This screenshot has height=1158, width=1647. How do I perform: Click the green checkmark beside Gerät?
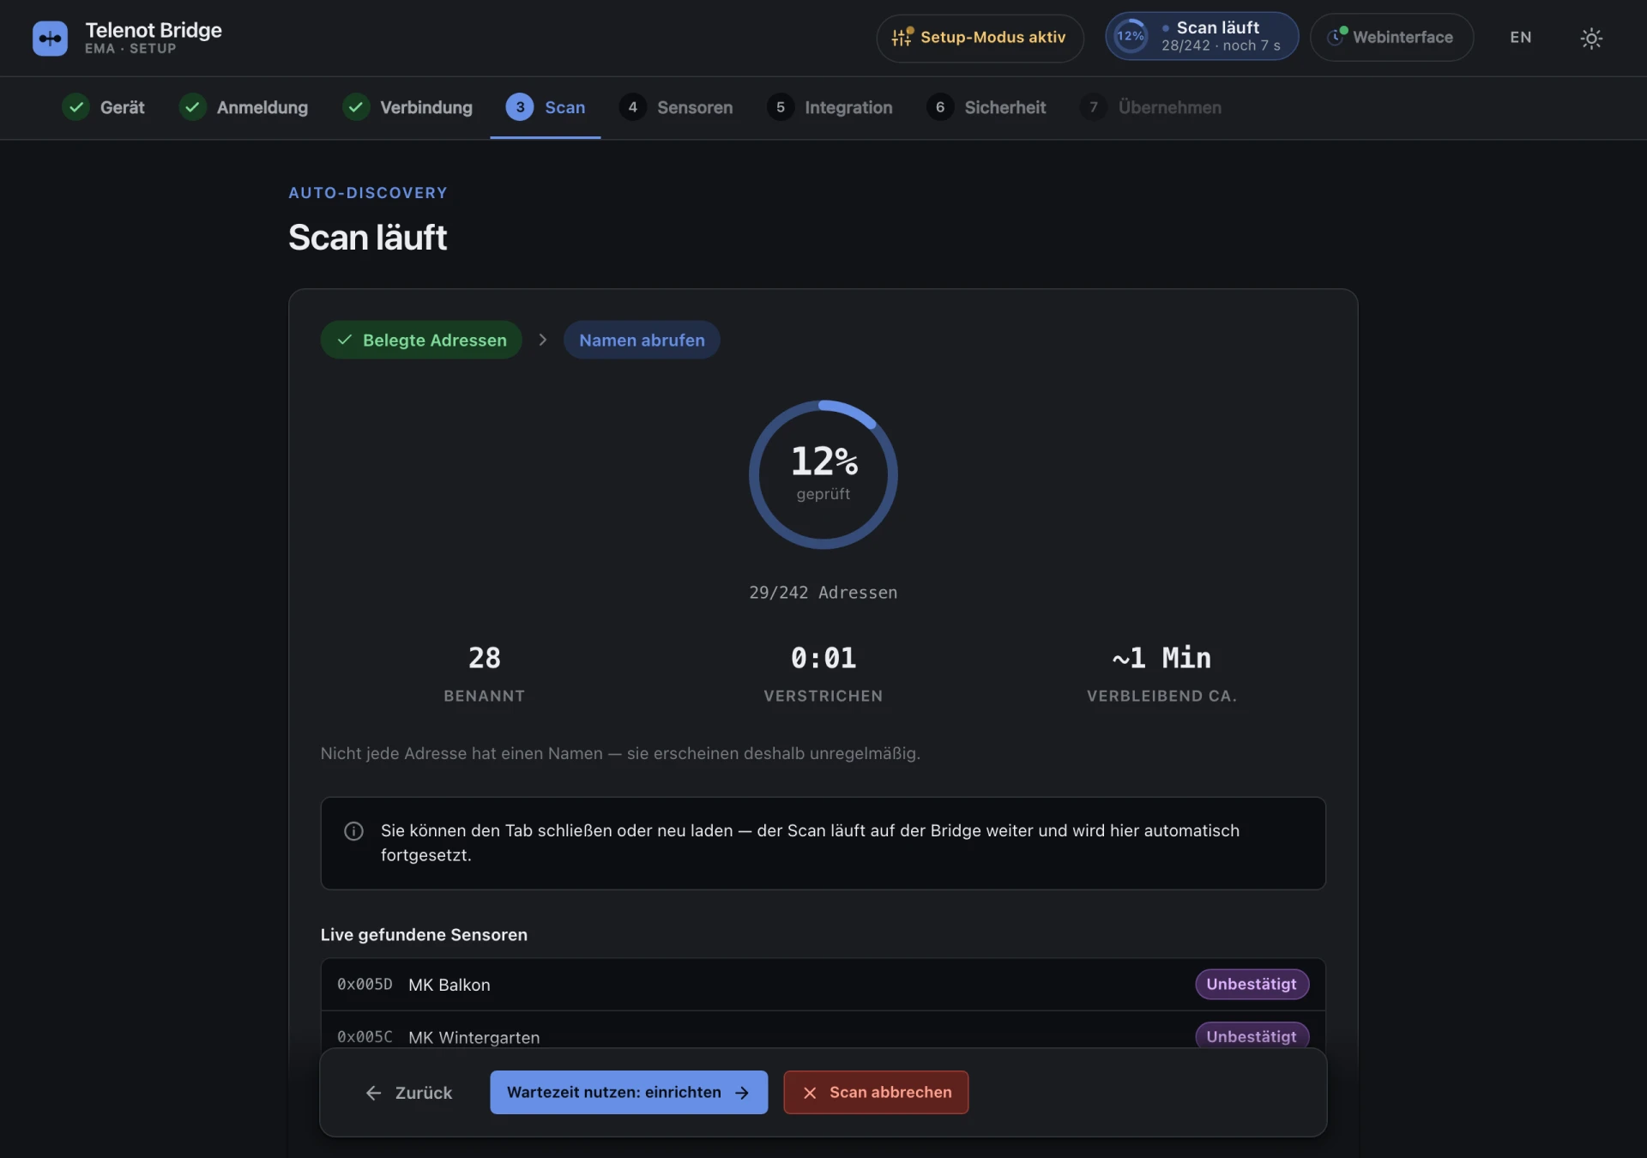(x=76, y=107)
